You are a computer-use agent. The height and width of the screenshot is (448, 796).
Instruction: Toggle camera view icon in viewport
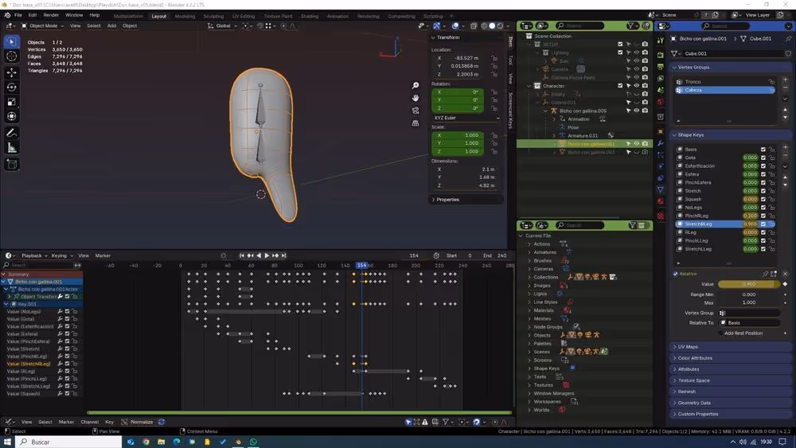[x=416, y=111]
